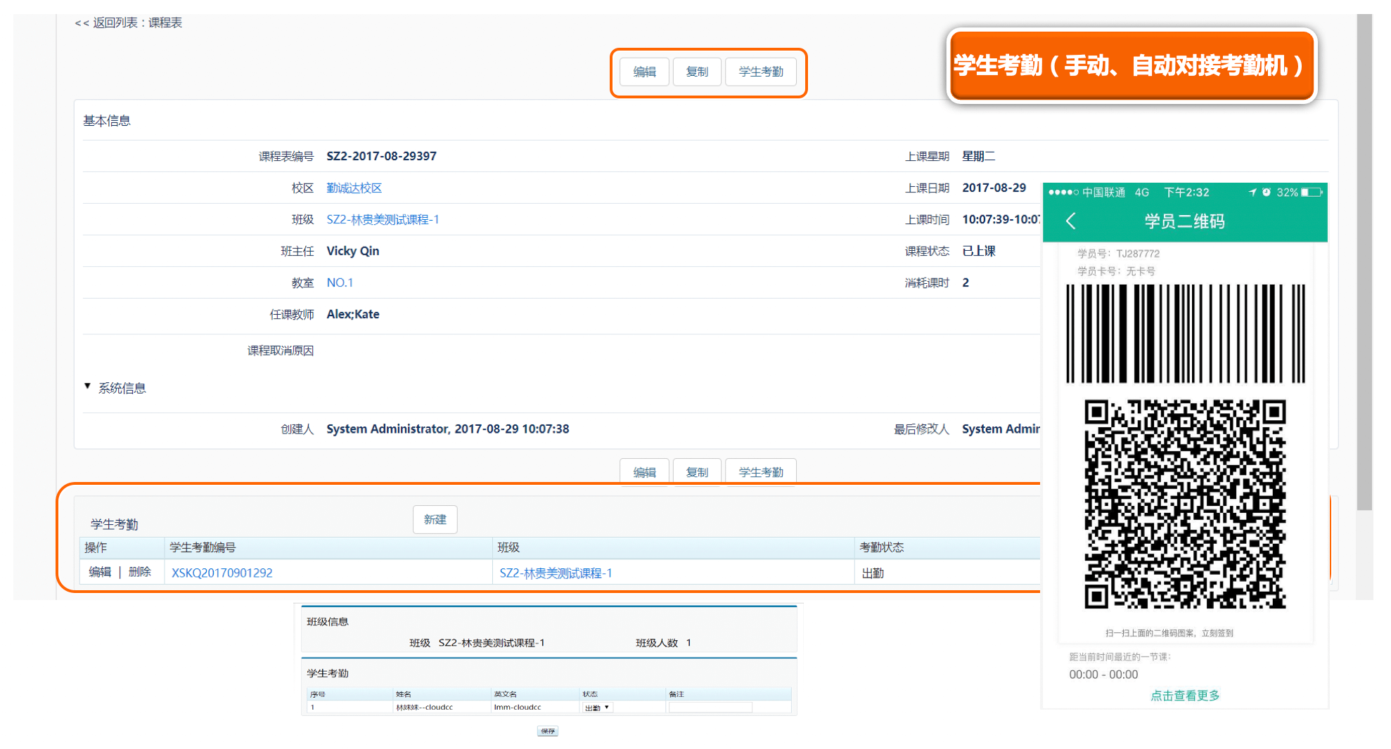
Task: Click the 课程状态 value 已上课
Action: point(978,251)
